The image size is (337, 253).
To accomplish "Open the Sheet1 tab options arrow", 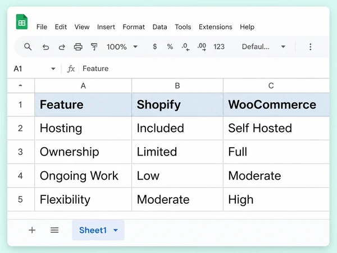I will point(116,230).
